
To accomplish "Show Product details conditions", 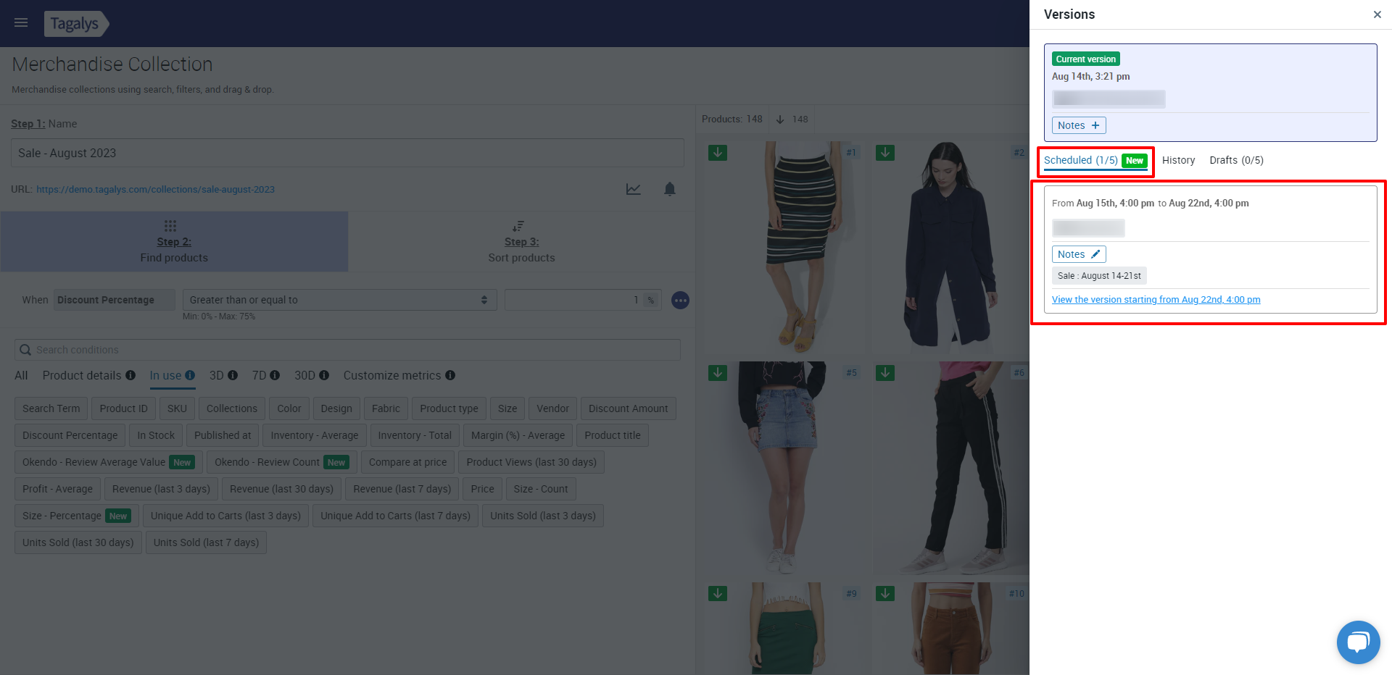I will [x=82, y=375].
